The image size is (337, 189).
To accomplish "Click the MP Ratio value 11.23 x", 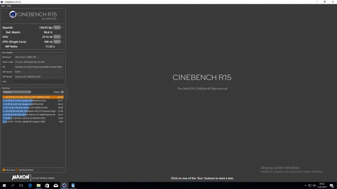I will click(x=50, y=46).
